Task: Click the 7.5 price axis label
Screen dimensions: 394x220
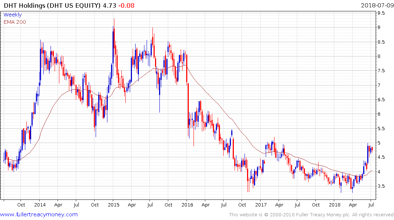Action: click(x=381, y=71)
